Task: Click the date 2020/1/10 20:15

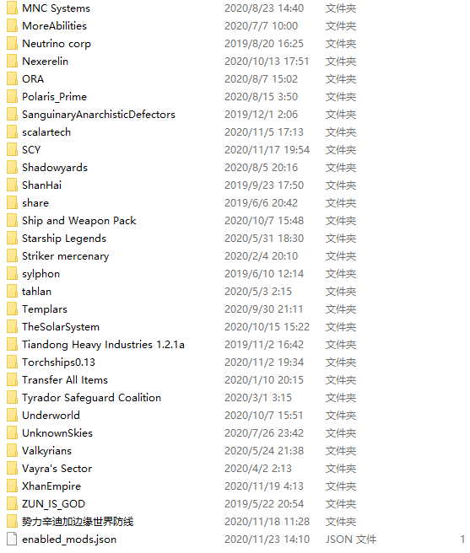Action: tap(264, 380)
